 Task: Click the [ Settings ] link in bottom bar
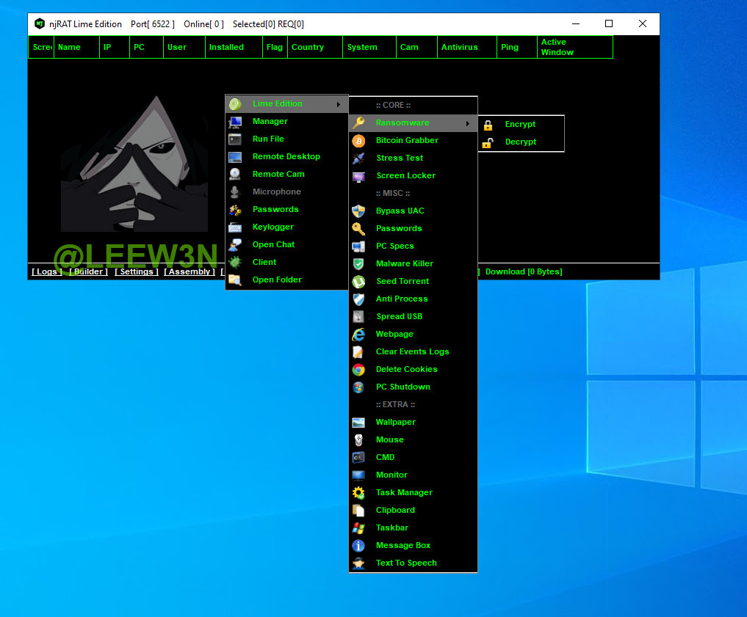(137, 271)
